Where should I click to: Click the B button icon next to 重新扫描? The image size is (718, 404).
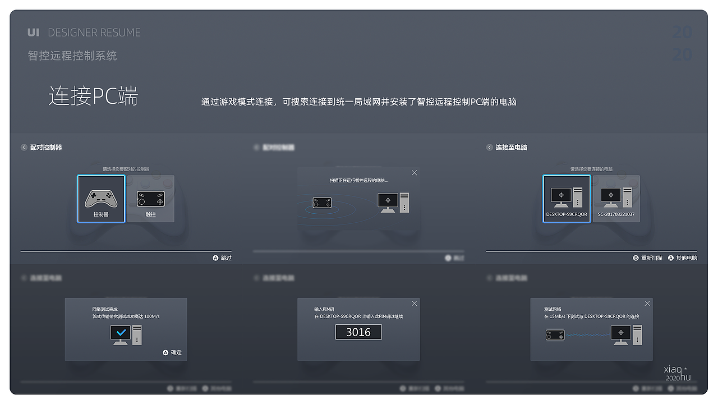pos(637,258)
